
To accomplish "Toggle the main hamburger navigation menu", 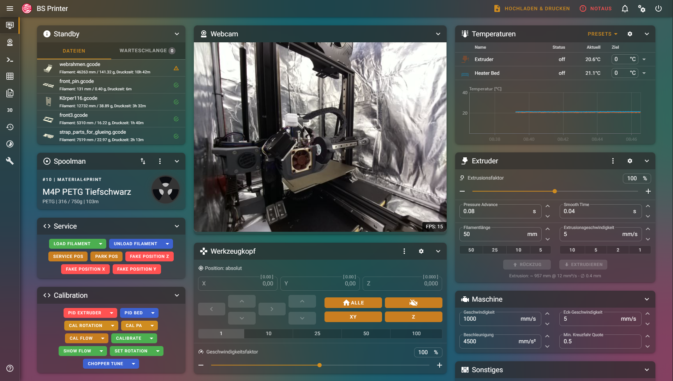I will (x=10, y=8).
